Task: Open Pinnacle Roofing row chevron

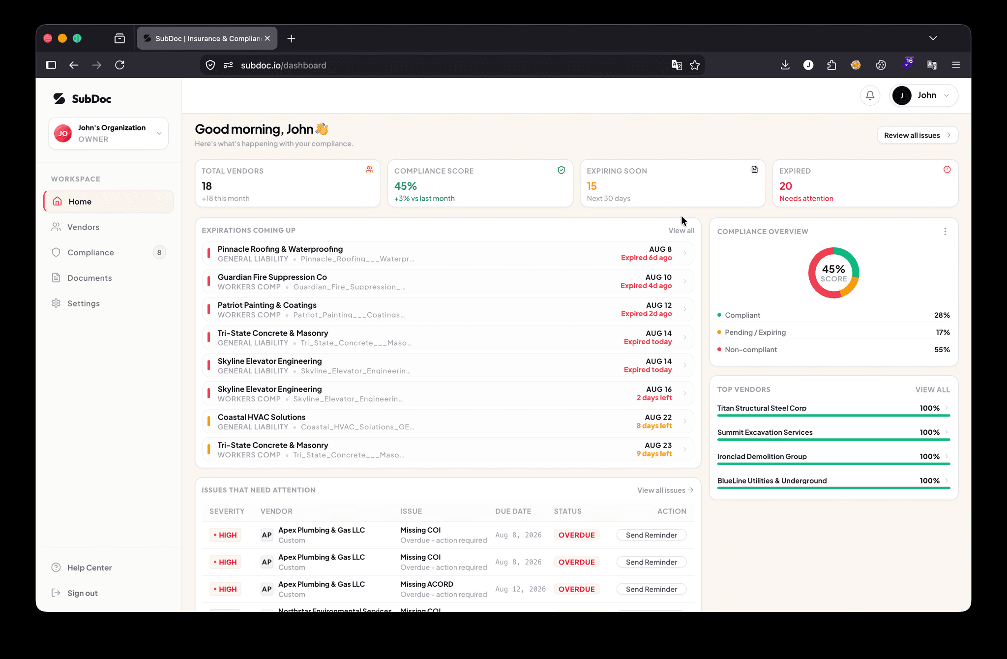Action: pyautogui.click(x=685, y=253)
